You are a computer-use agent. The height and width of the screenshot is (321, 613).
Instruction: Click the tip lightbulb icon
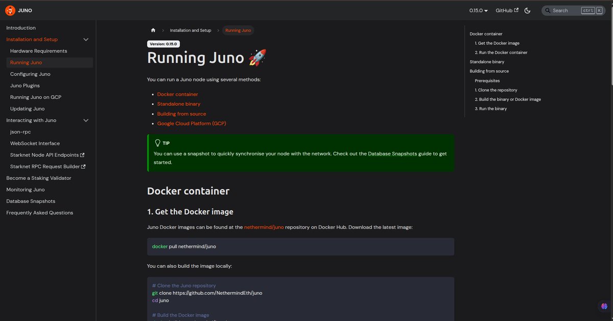click(157, 143)
